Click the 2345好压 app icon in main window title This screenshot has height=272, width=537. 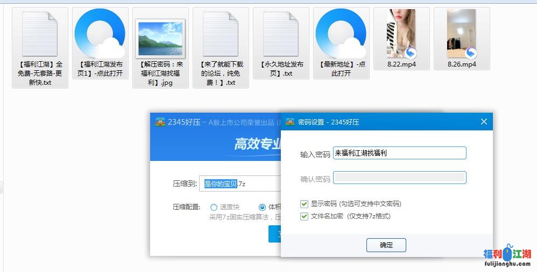160,122
